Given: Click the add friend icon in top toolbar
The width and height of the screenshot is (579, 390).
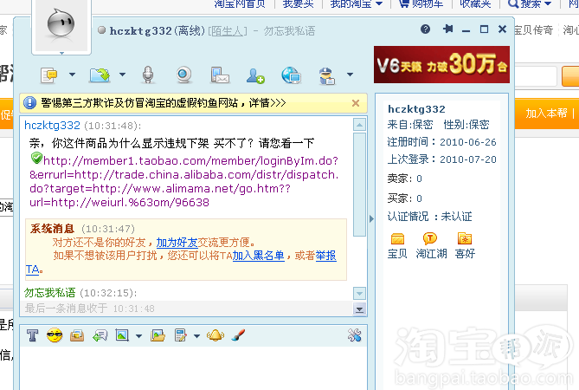Looking at the screenshot, I should (255, 75).
